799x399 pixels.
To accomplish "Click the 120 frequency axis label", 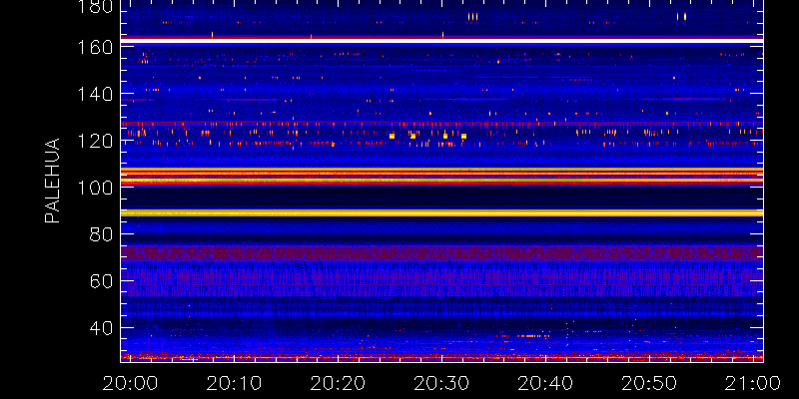I will coord(95,141).
